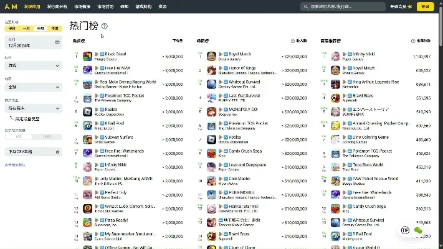The image size is (443, 249).
Task: Open the 游戏解构 navigation menu
Action: (x=143, y=6)
